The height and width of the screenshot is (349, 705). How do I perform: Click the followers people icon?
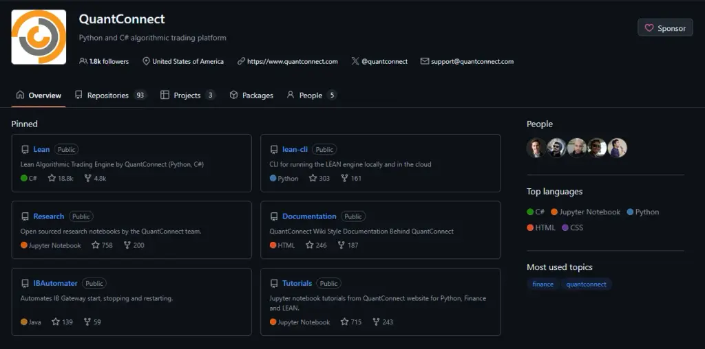coord(83,61)
